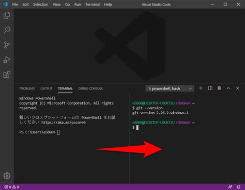245x190 pixels.
Task: Open terminal selector dropdown 'powershell, bash'
Action: tap(170, 89)
